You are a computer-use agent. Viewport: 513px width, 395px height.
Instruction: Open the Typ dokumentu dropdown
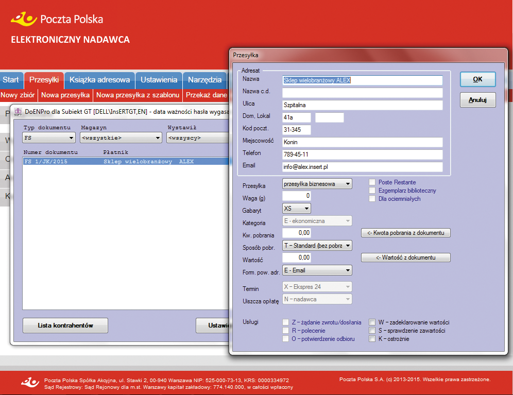point(49,138)
